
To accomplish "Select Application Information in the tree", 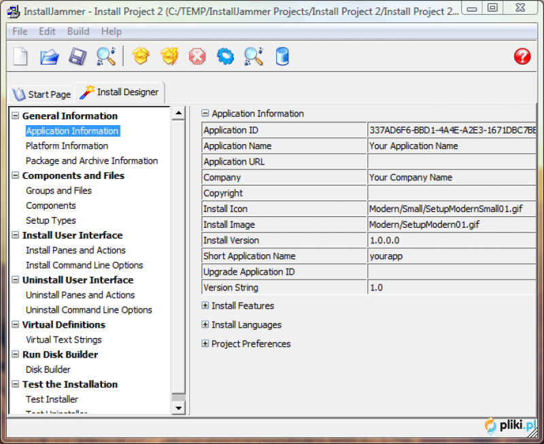I will (73, 131).
